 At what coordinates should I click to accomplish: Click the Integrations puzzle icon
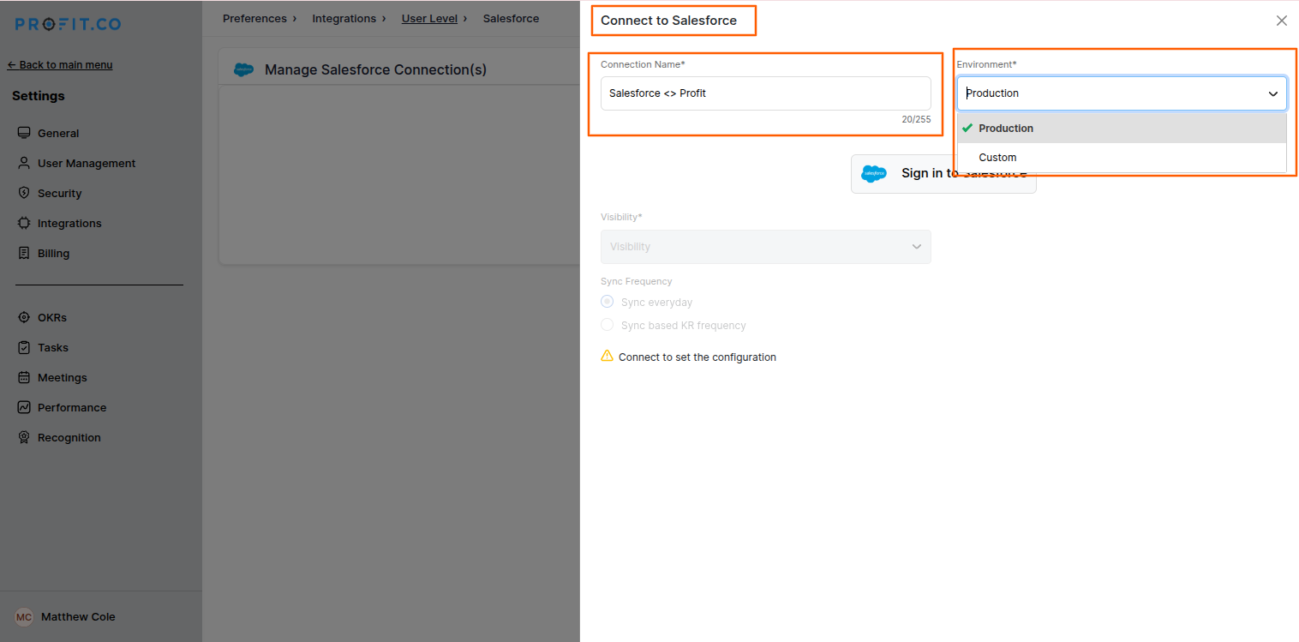[24, 223]
